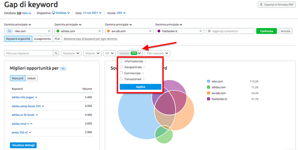The image size is (298, 150).
Task: Click the keyword filter search magnifier icon
Action: pyautogui.click(x=56, y=53)
